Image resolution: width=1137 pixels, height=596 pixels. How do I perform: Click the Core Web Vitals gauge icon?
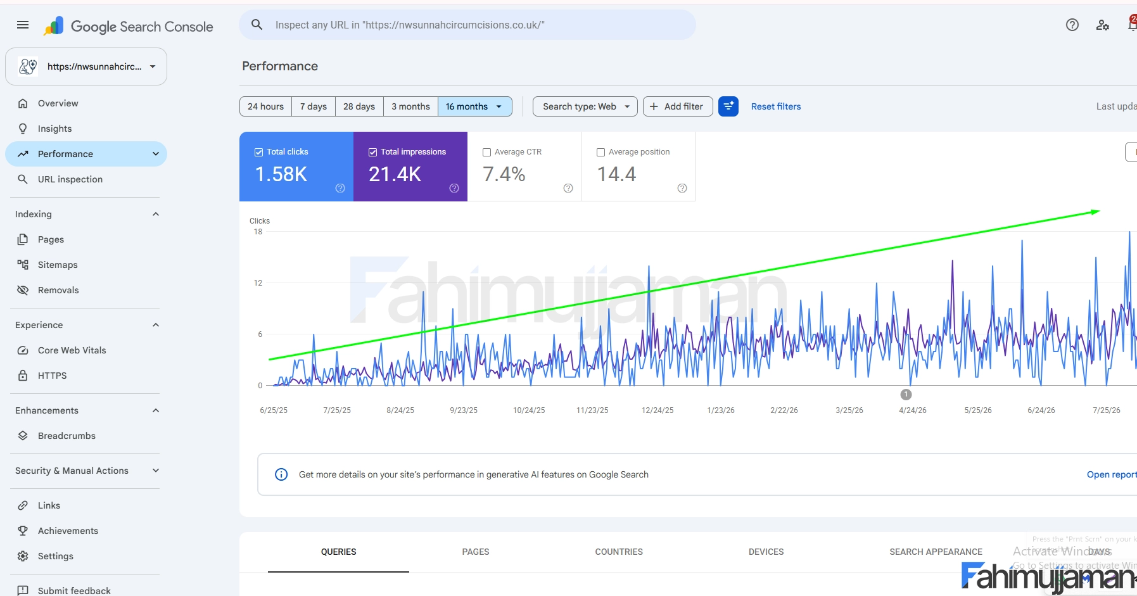coord(23,350)
